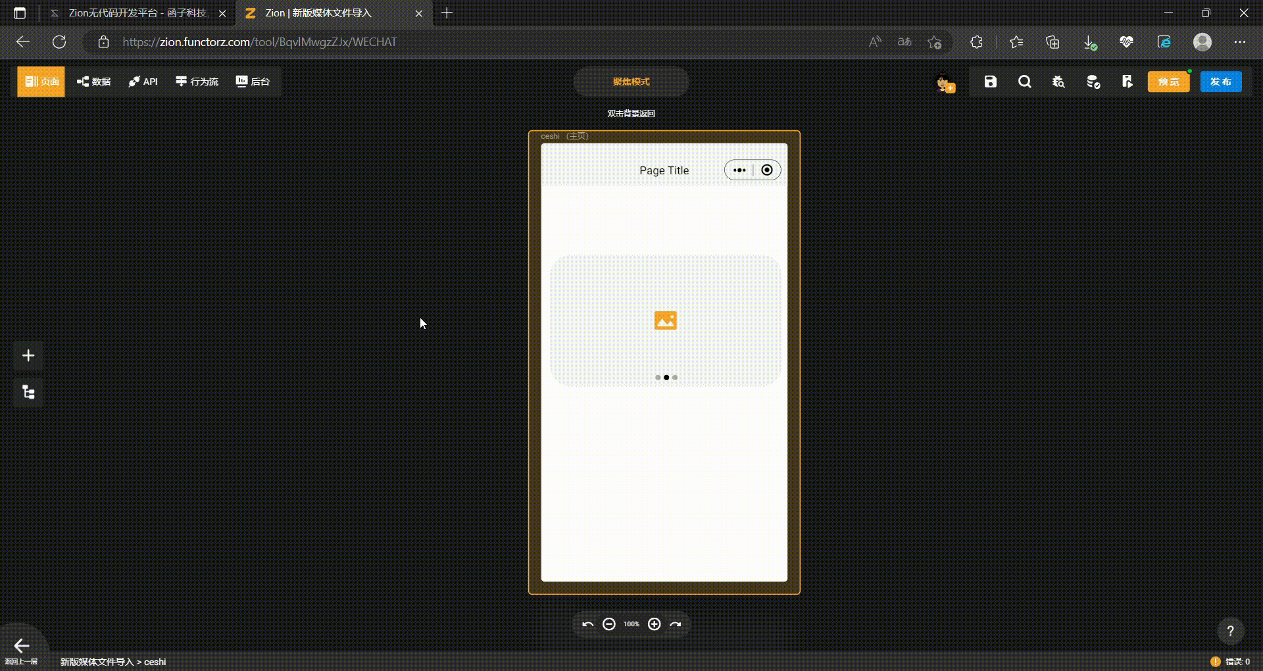This screenshot has height=671, width=1263.
Task: Open a new browser tab
Action: (x=447, y=13)
